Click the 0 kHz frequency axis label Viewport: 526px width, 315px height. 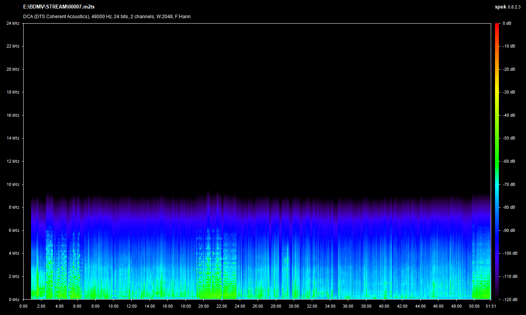click(x=14, y=300)
